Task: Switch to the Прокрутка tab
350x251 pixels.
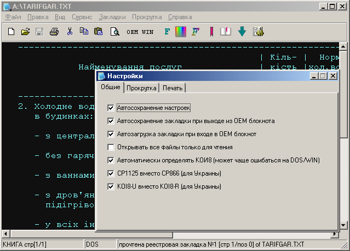Action: tap(141, 88)
